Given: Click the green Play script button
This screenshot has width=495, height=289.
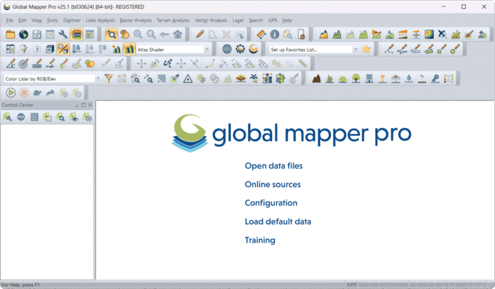Looking at the screenshot, I should (x=11, y=93).
